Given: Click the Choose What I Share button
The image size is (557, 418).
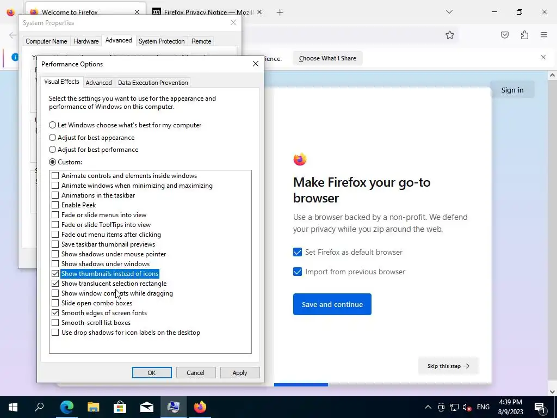Looking at the screenshot, I should (327, 58).
